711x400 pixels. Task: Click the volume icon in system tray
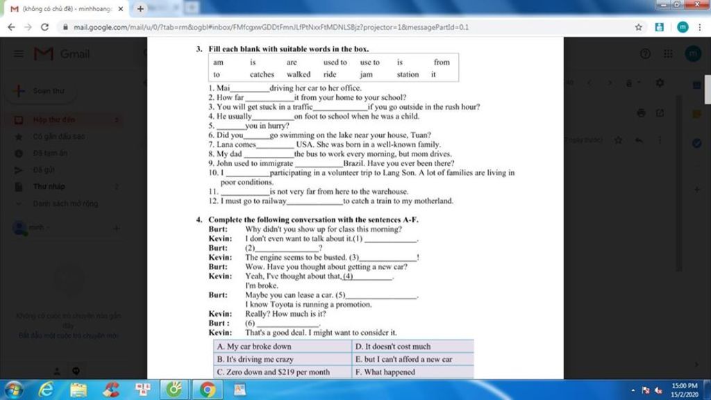pos(658,390)
